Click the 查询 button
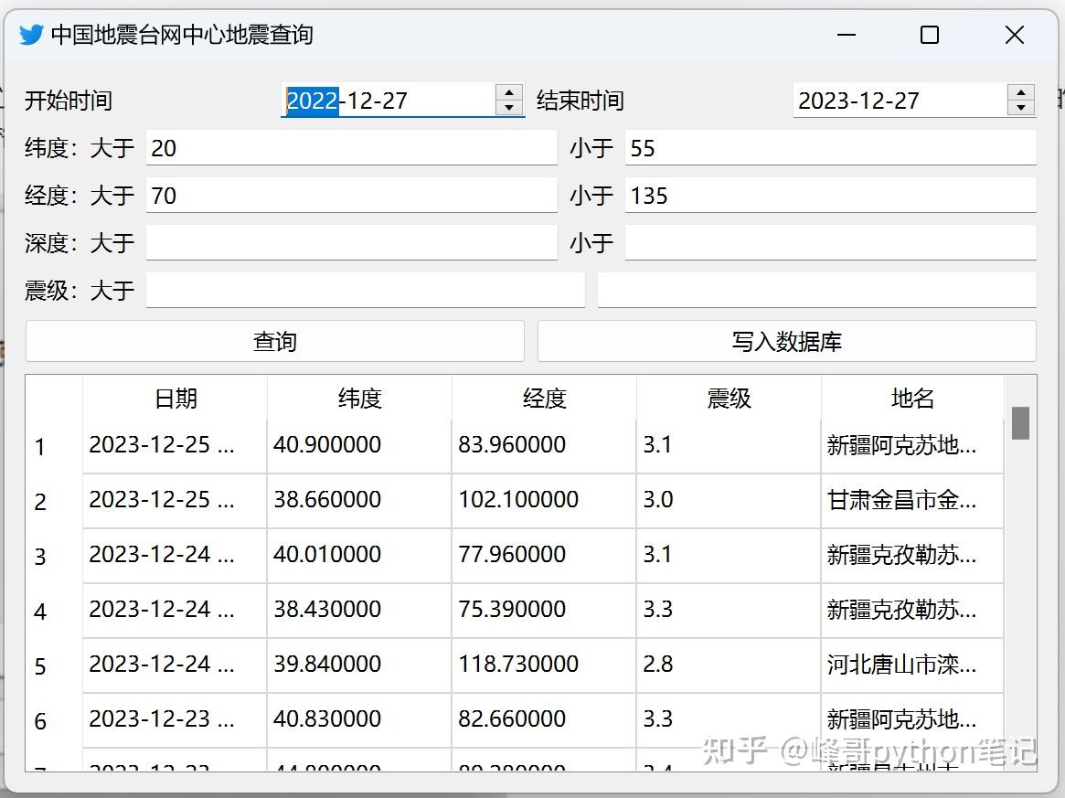This screenshot has height=798, width=1065. click(275, 341)
